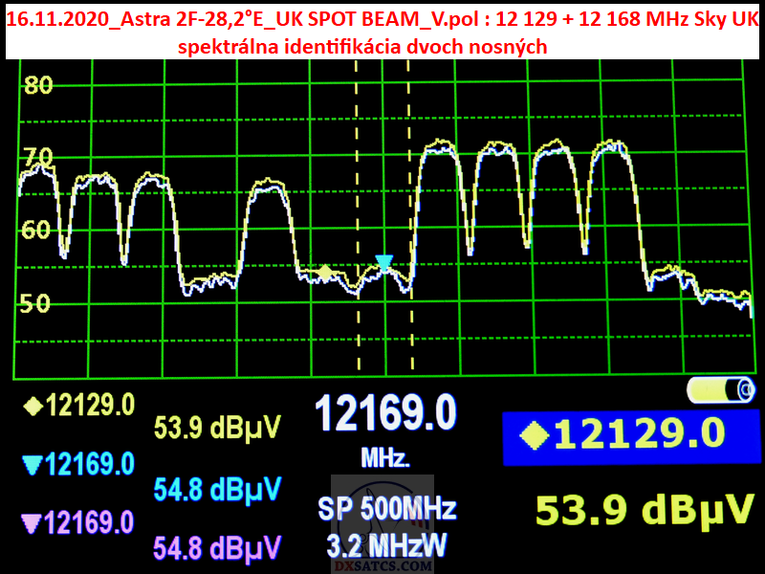765x574 pixels.
Task: Select the SP 500MHz span setting
Action: 386,508
